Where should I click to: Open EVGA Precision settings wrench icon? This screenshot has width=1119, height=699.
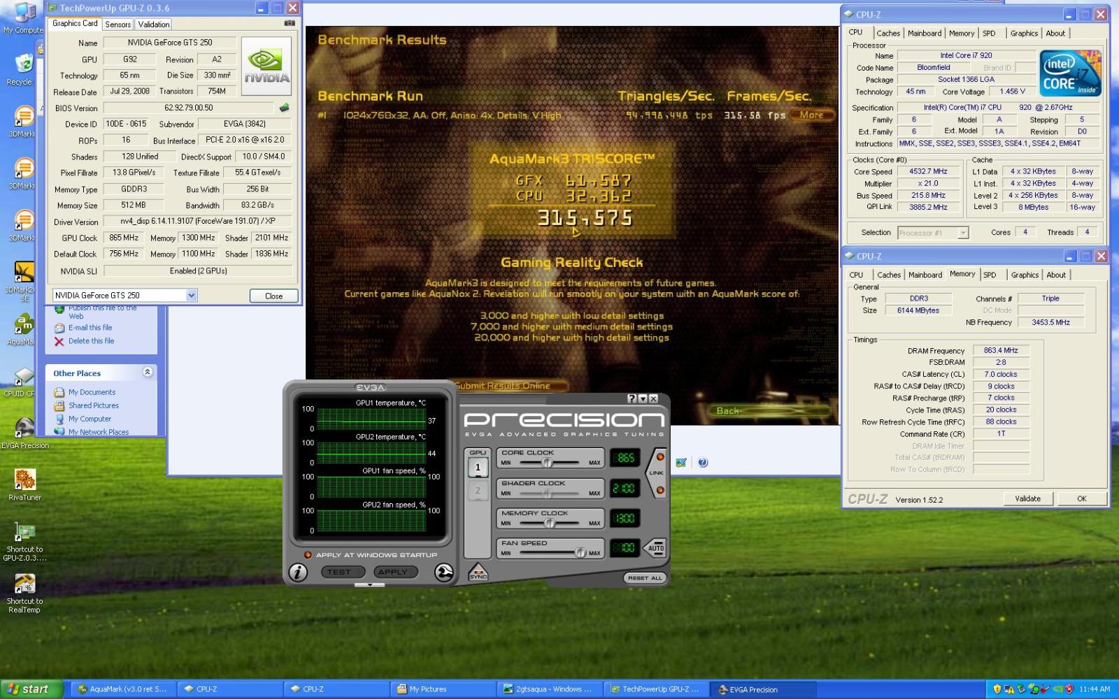pos(443,572)
